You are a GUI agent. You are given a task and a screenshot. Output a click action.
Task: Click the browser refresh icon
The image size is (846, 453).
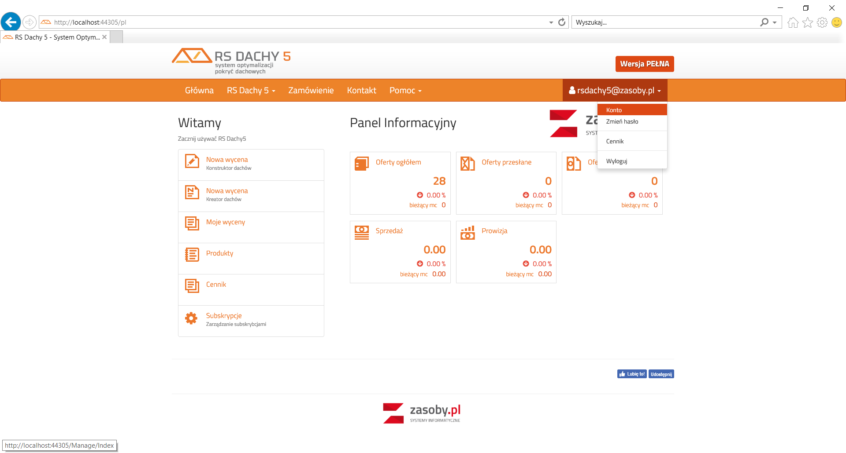point(562,22)
